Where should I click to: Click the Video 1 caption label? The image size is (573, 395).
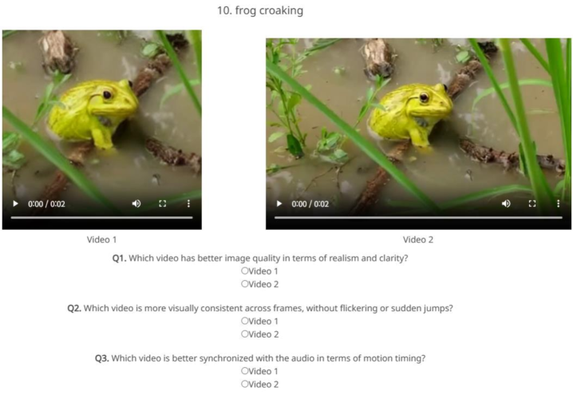click(x=101, y=239)
